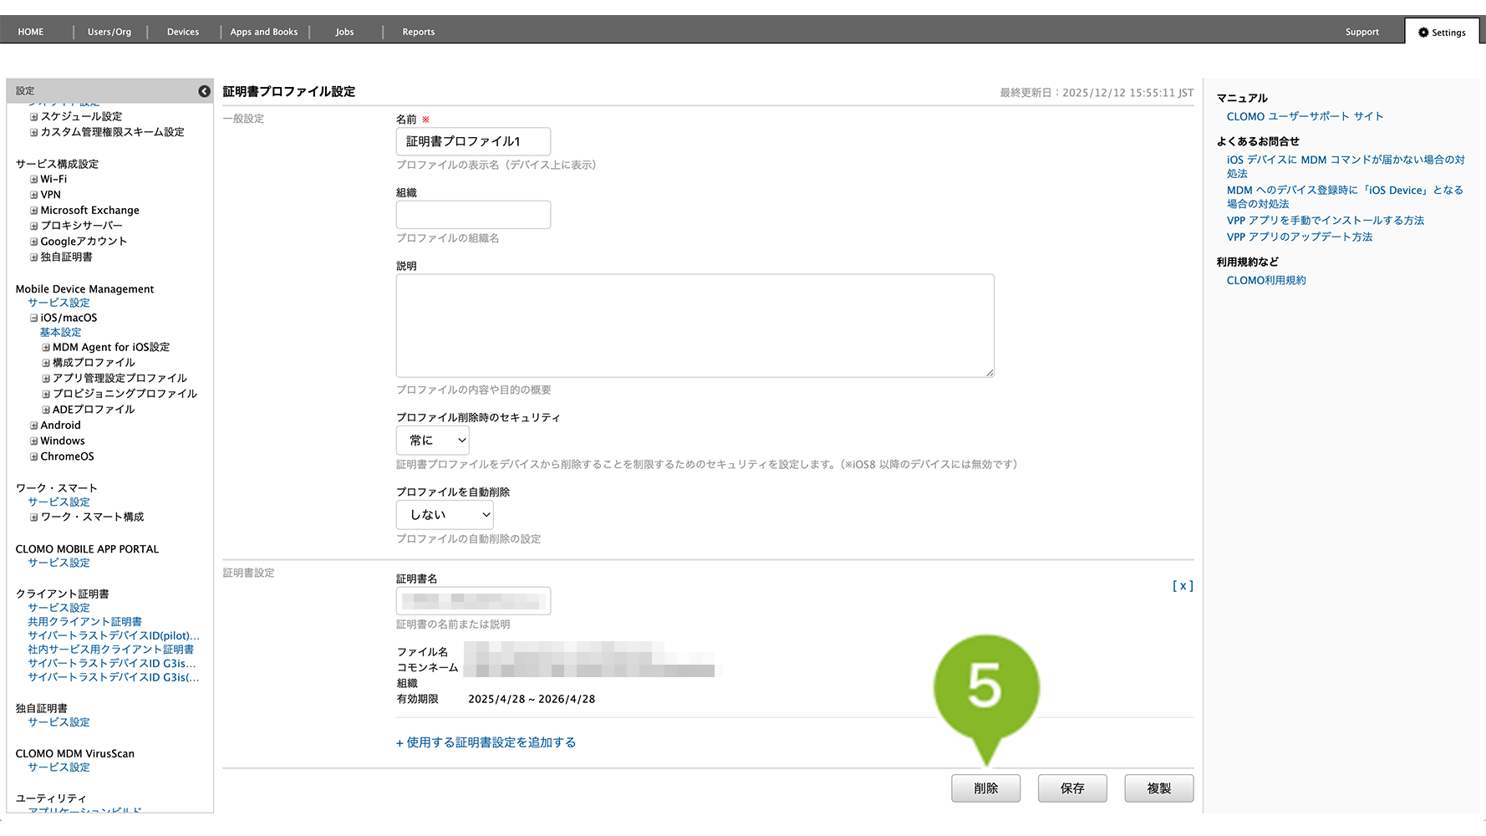Open プロファイル削除時のセキュリティ dropdown
Image resolution: width=1486 pixels, height=836 pixels.
coord(432,441)
